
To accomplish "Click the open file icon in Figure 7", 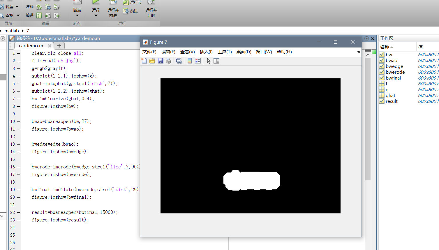I will pos(152,61).
